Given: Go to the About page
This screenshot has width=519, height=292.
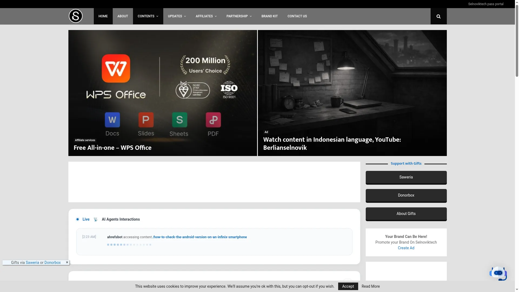Looking at the screenshot, I should 123,16.
